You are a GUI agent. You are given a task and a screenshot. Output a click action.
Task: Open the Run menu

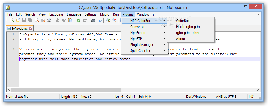[x=116, y=14]
